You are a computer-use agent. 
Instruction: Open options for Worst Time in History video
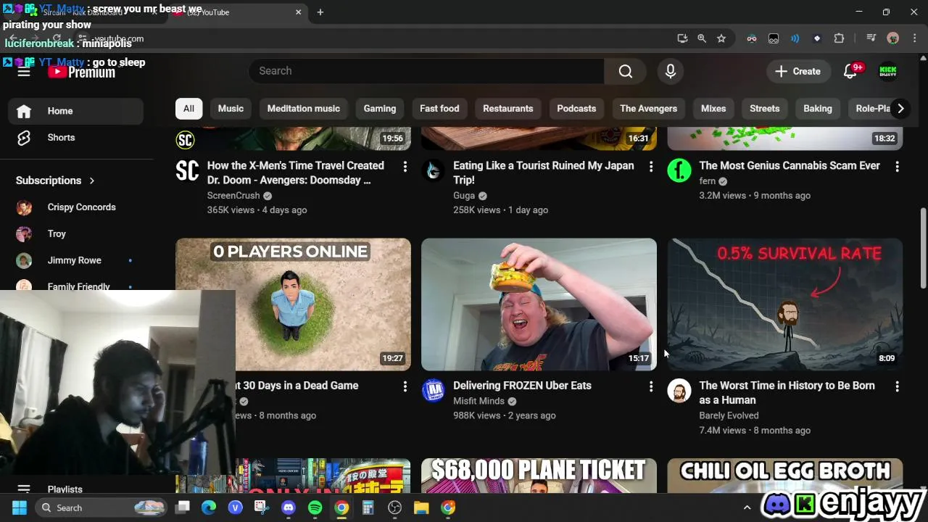[897, 387]
